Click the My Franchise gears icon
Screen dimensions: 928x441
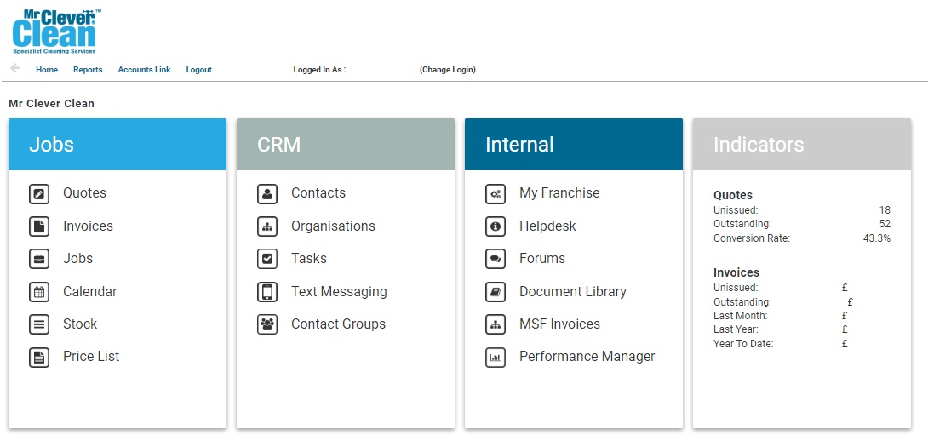tap(496, 194)
